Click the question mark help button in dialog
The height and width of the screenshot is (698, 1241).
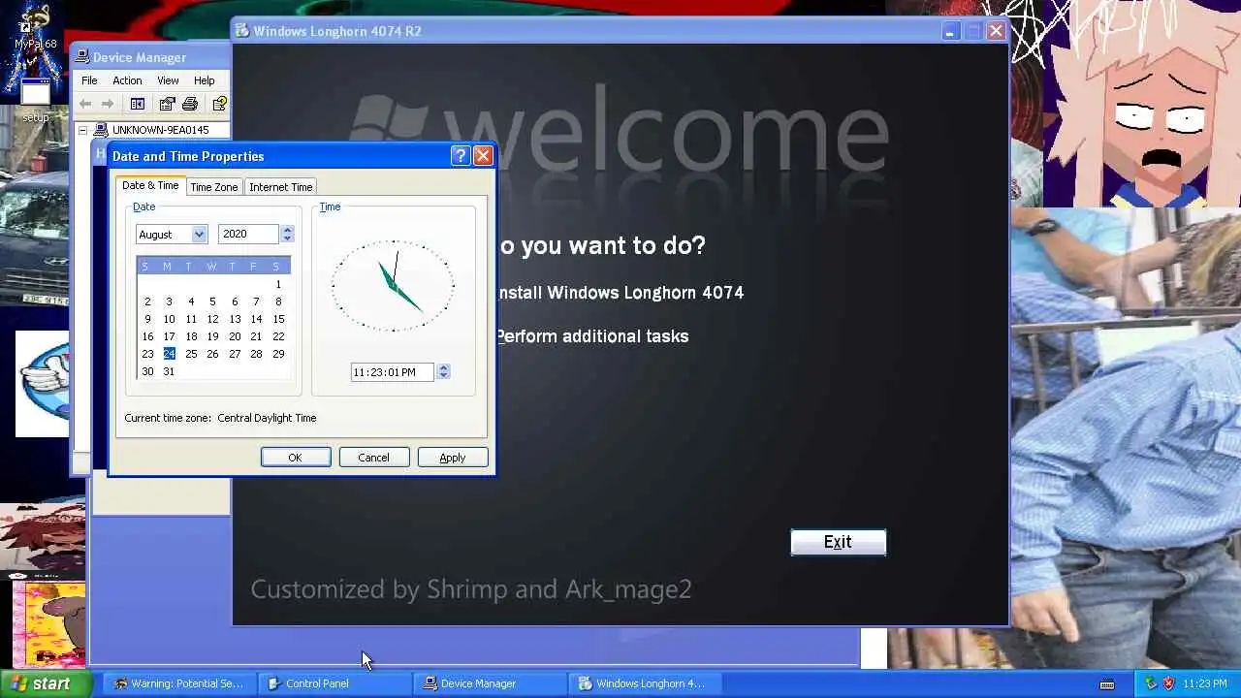pos(461,156)
